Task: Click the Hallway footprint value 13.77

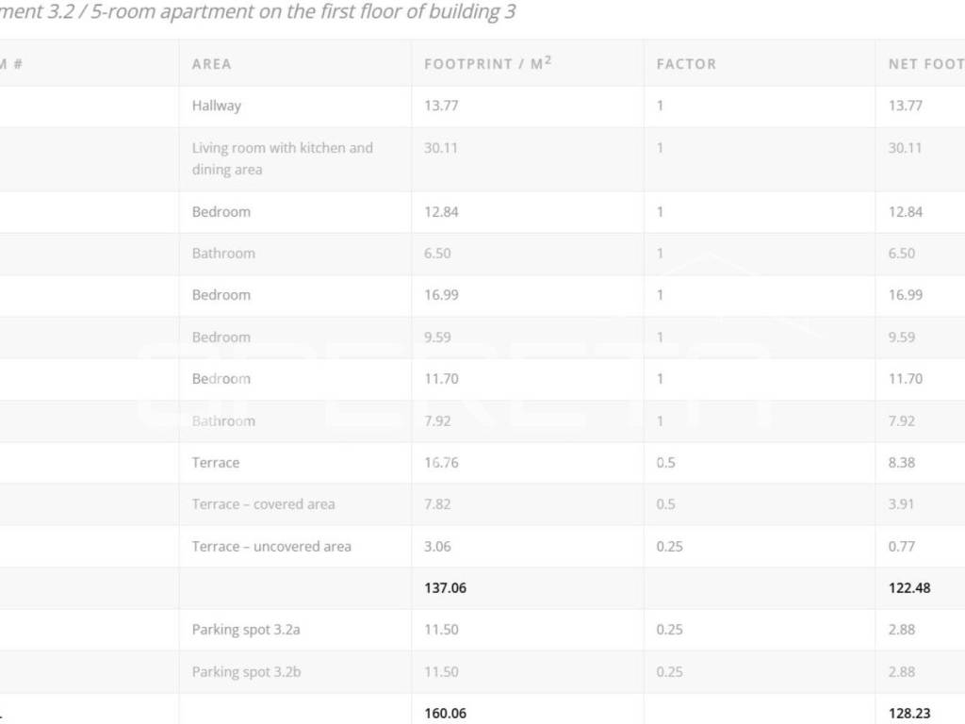Action: (441, 106)
